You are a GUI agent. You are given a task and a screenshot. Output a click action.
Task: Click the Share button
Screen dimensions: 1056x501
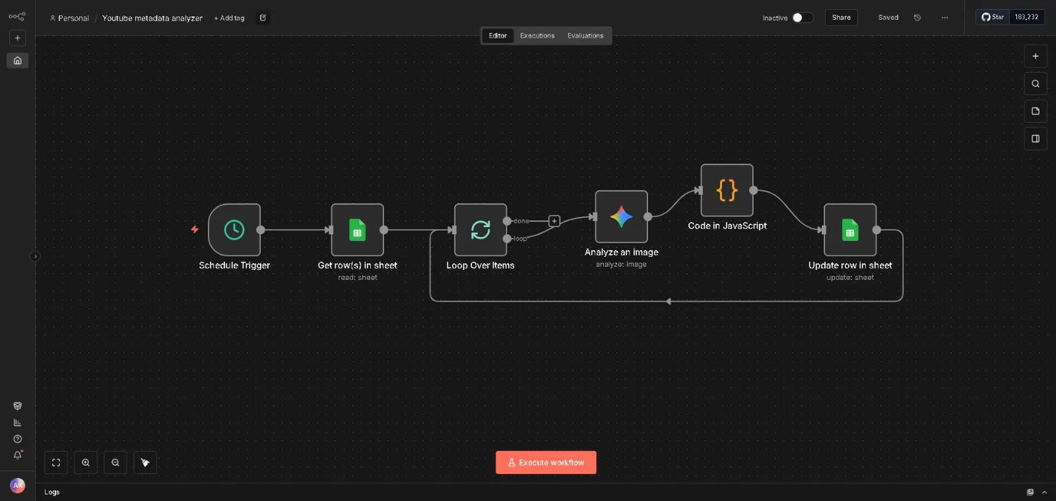coord(841,18)
